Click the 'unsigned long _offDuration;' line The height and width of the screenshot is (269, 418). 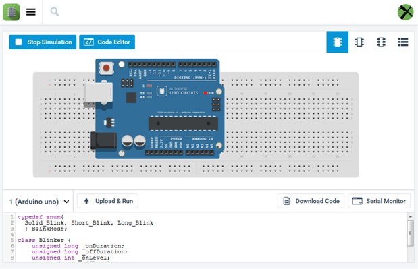tap(80, 252)
